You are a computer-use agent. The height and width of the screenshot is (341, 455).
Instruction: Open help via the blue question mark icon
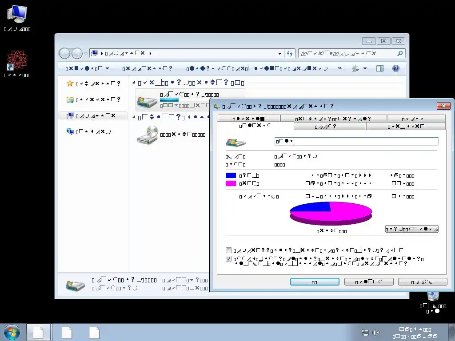396,68
